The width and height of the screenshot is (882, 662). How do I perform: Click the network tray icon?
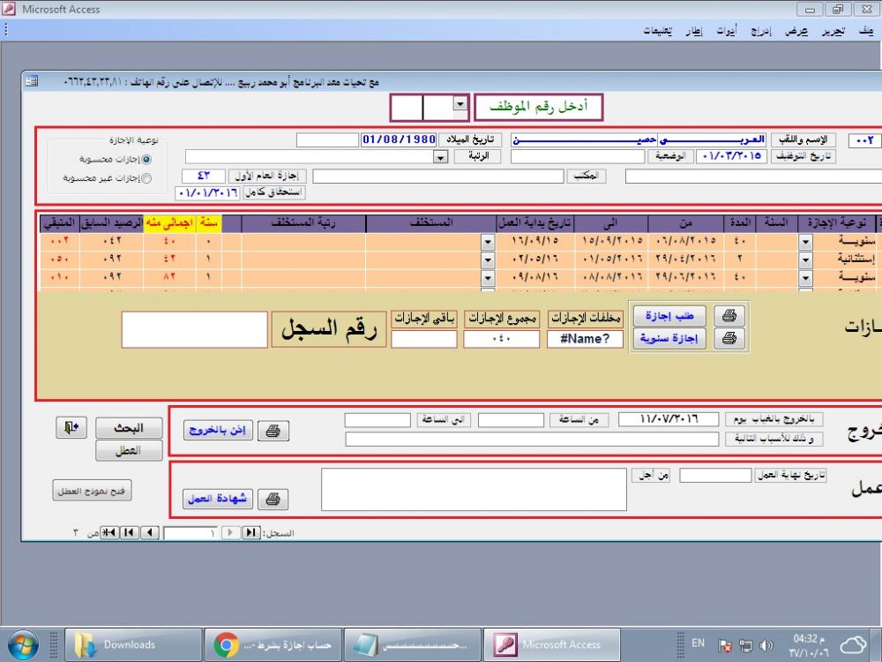point(746,645)
